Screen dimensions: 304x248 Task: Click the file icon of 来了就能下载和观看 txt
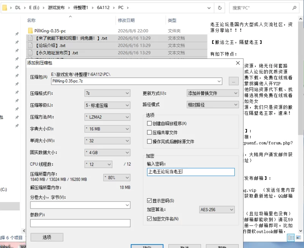pos(30,38)
